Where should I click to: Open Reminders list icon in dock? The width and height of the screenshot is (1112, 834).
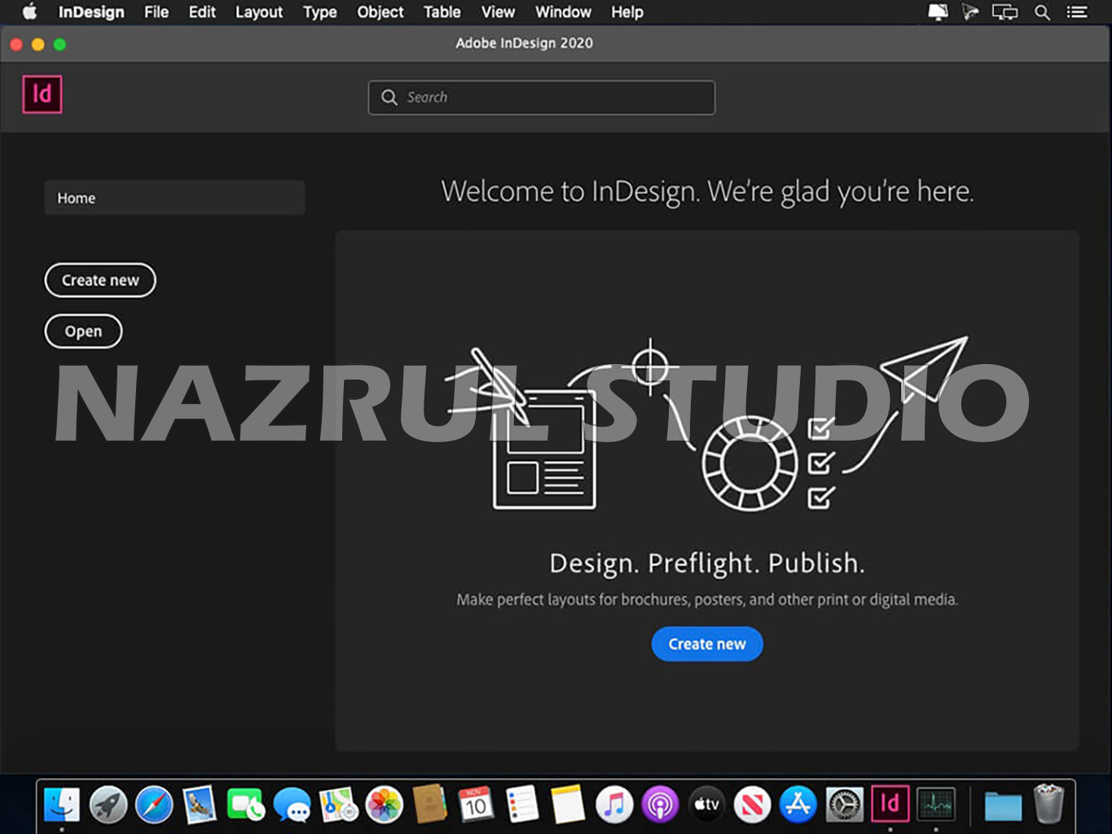[522, 805]
